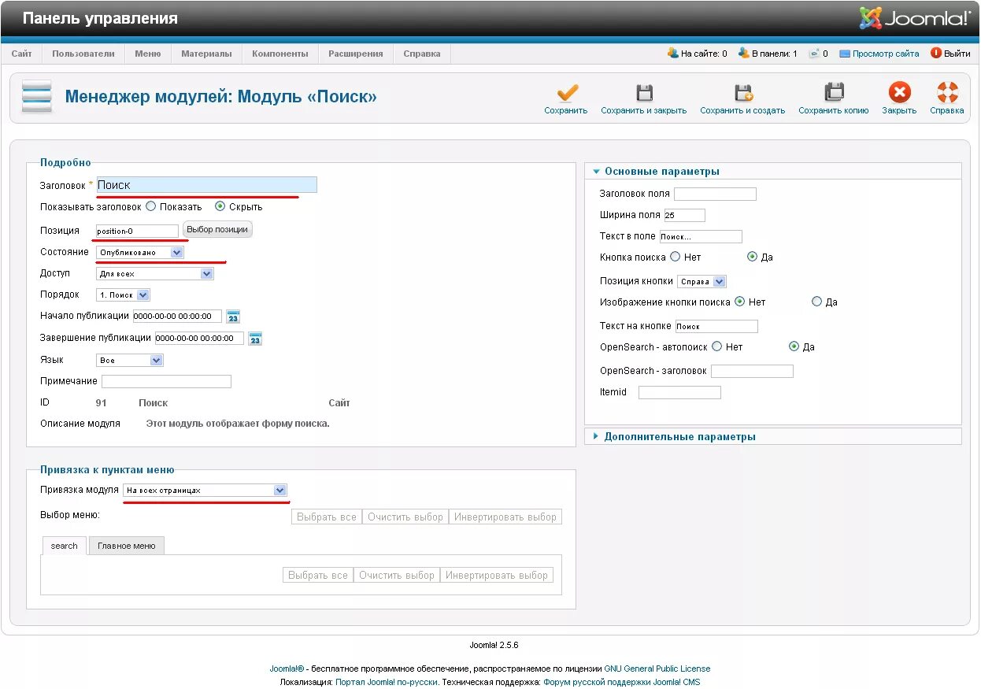The height and width of the screenshot is (689, 981).
Task: Click the OpenSearch - заголовок input
Action: 752,371
